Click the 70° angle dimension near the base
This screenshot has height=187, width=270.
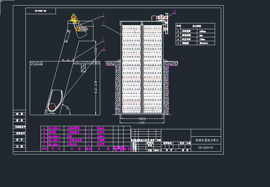pyautogui.click(x=68, y=108)
